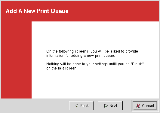Viewport: 160px width, 113px height.
Task: Click empty white area above the instructions
Action: 95,35
